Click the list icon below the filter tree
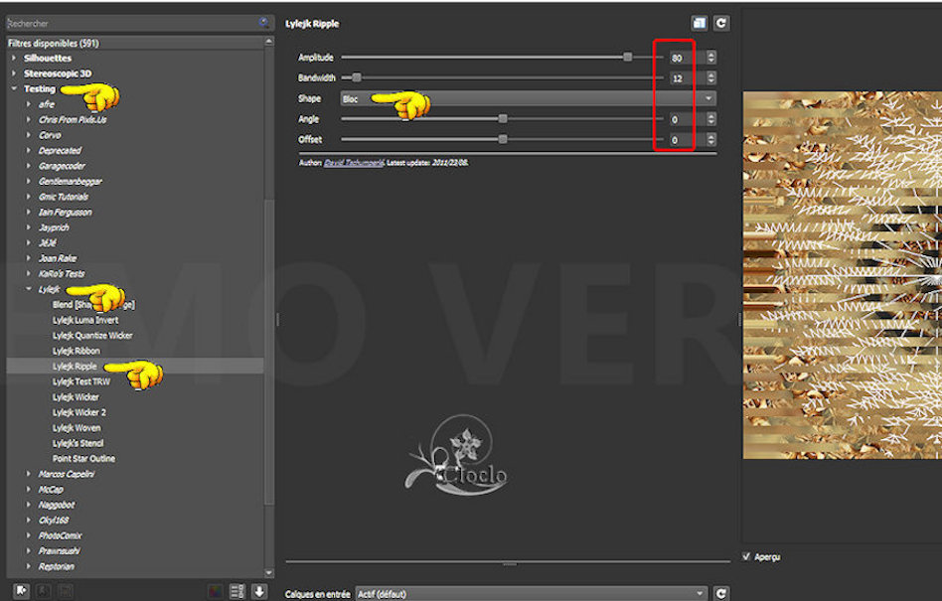This screenshot has height=601, width=942. pyautogui.click(x=237, y=591)
